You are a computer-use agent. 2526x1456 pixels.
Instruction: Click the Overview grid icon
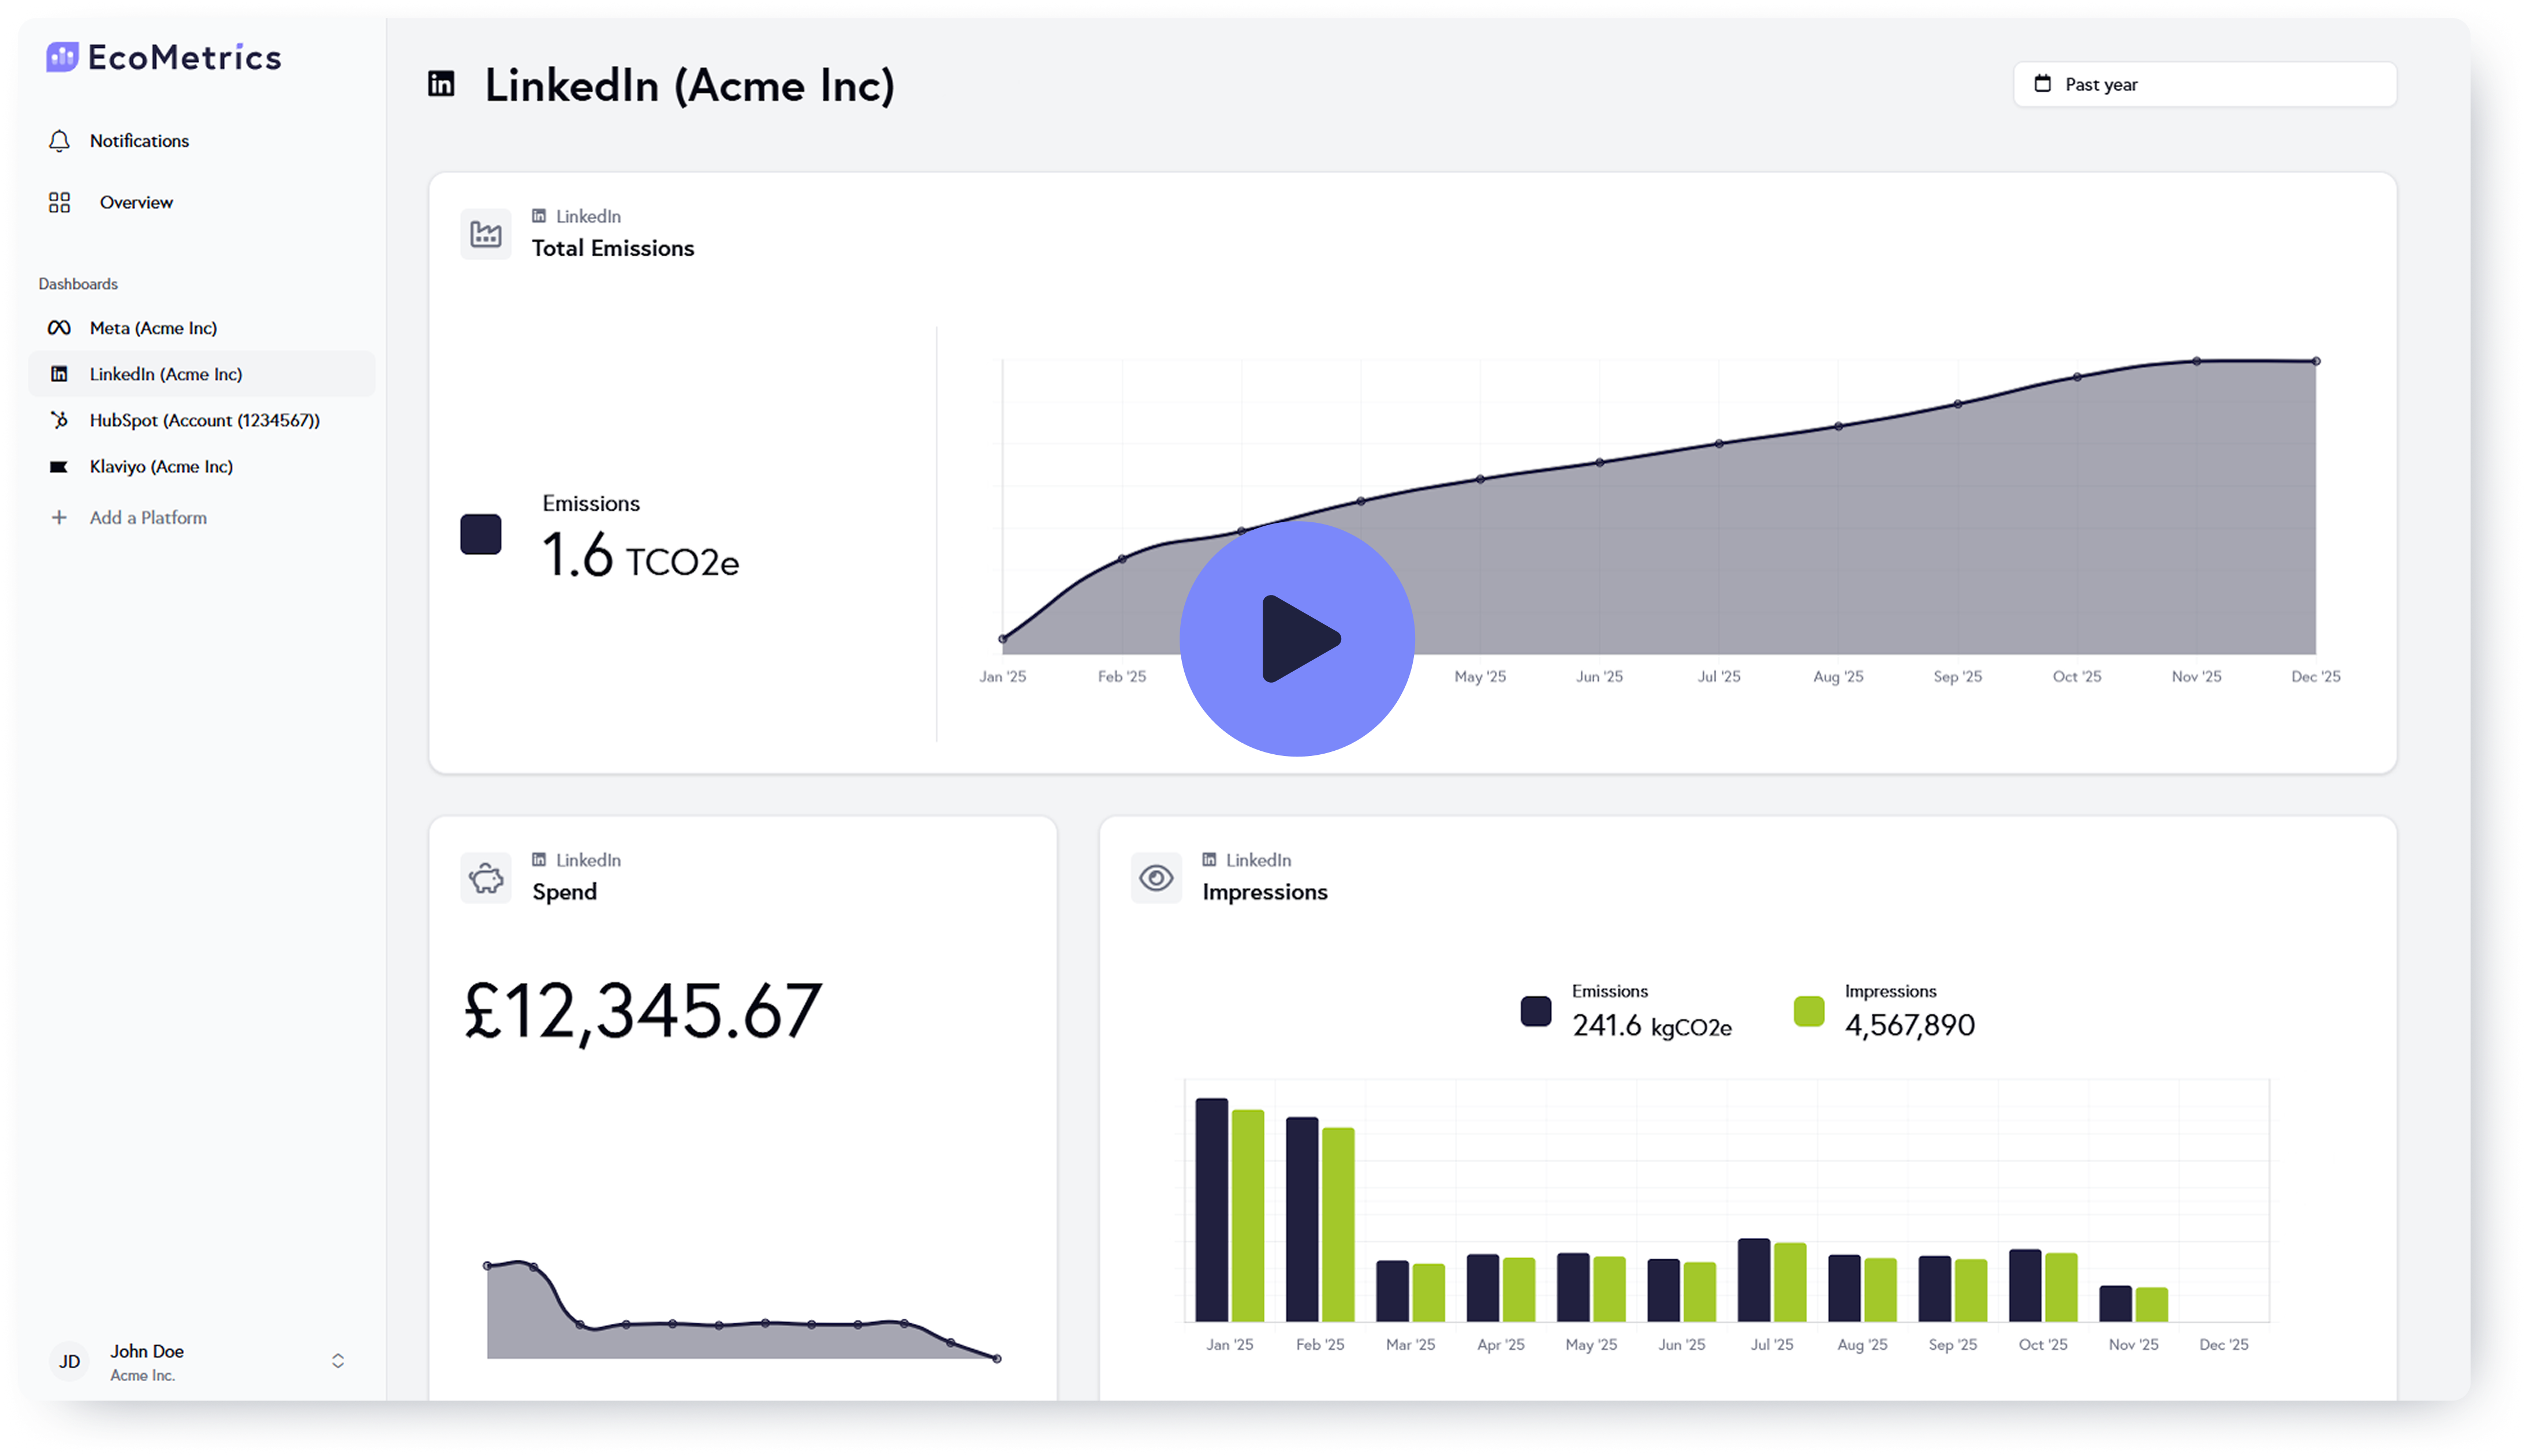(x=59, y=203)
